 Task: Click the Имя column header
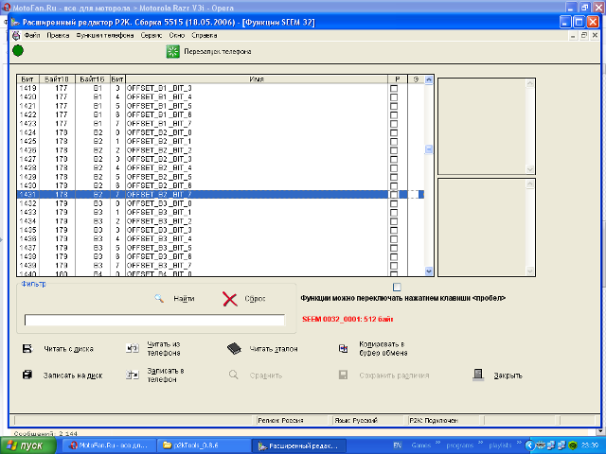click(257, 79)
